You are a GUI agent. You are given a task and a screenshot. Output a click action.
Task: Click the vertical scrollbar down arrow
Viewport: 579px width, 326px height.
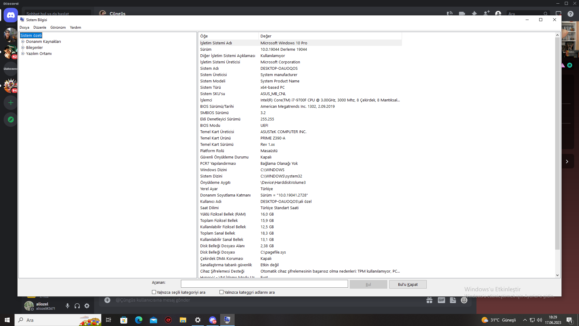(x=557, y=275)
